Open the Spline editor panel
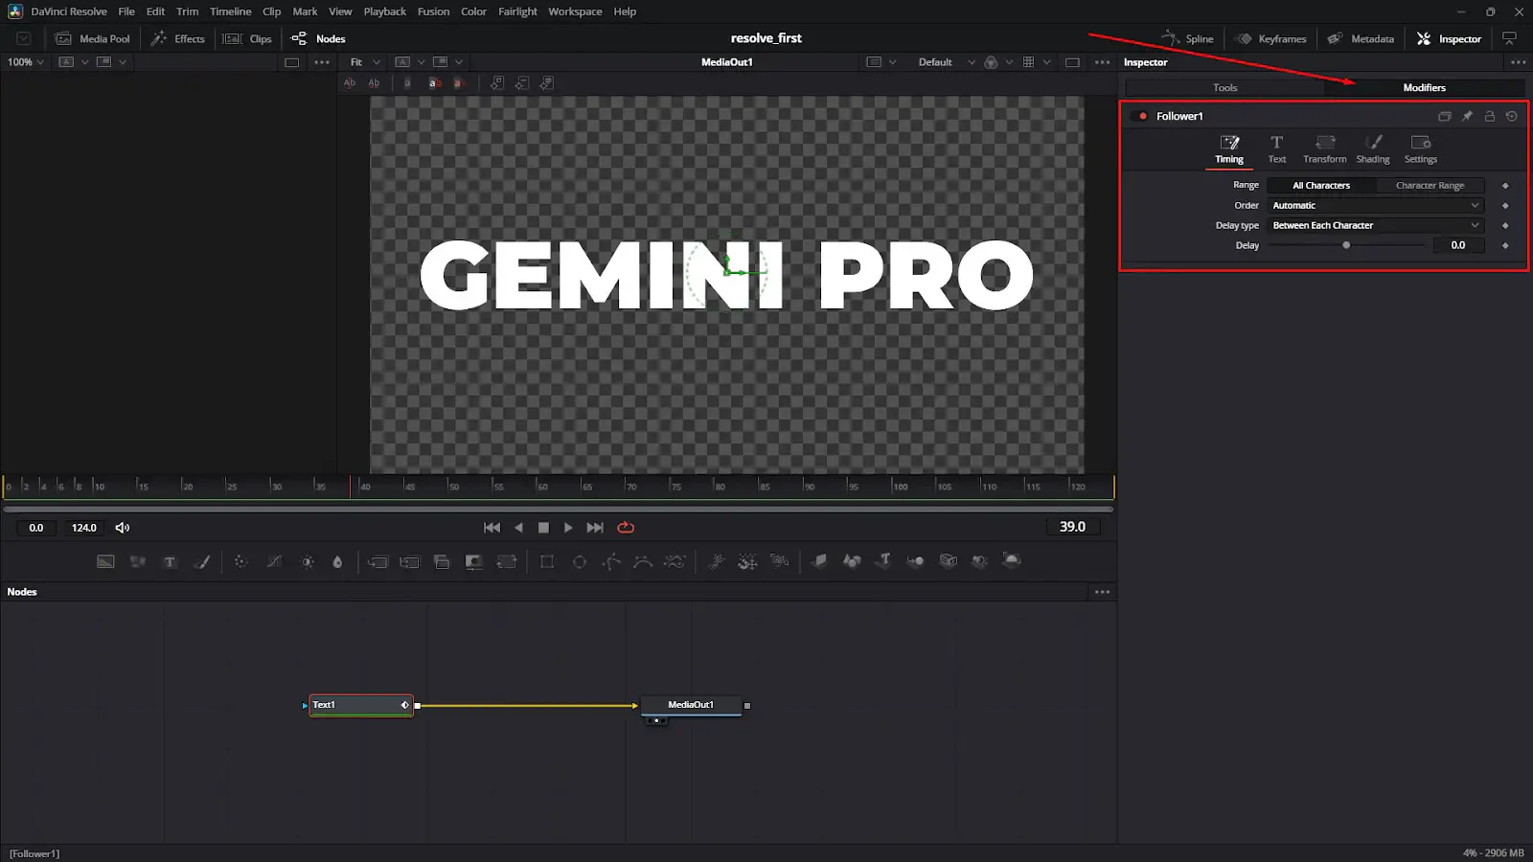This screenshot has width=1533, height=862. pyautogui.click(x=1187, y=39)
